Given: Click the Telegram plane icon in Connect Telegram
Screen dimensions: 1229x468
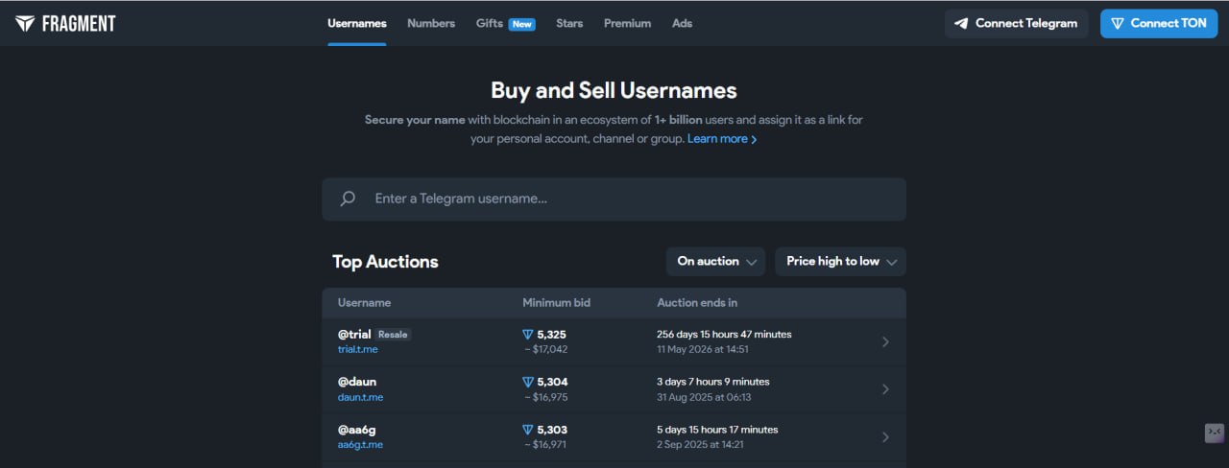Looking at the screenshot, I should 961,23.
